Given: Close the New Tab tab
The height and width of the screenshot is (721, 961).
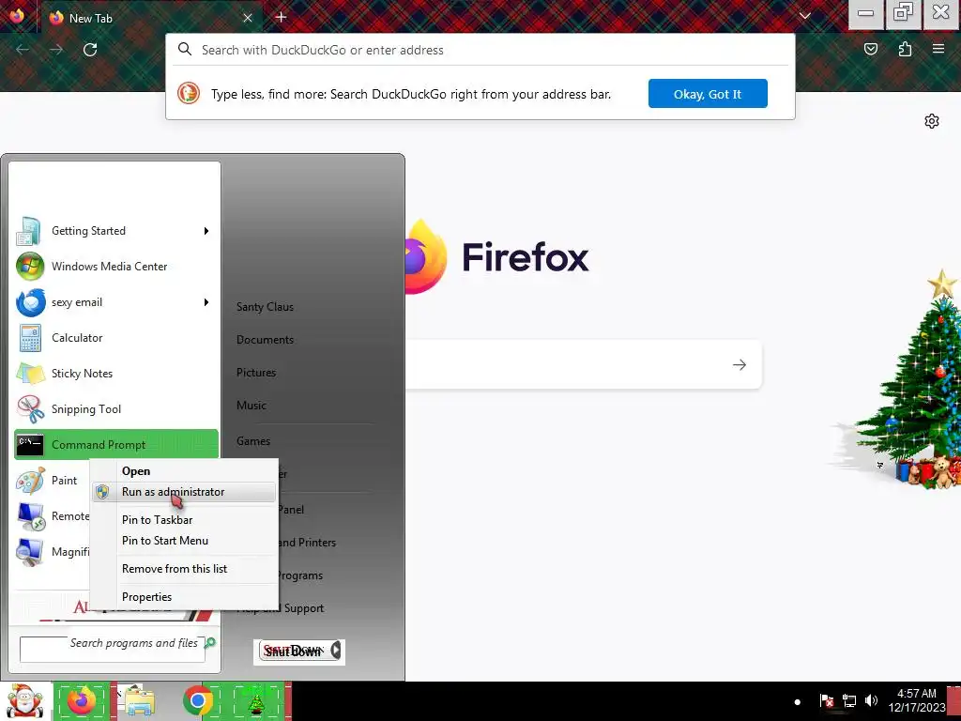Looking at the screenshot, I should (x=248, y=18).
